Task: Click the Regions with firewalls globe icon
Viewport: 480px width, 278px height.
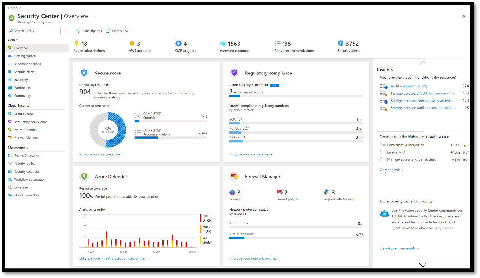Action: click(x=326, y=192)
